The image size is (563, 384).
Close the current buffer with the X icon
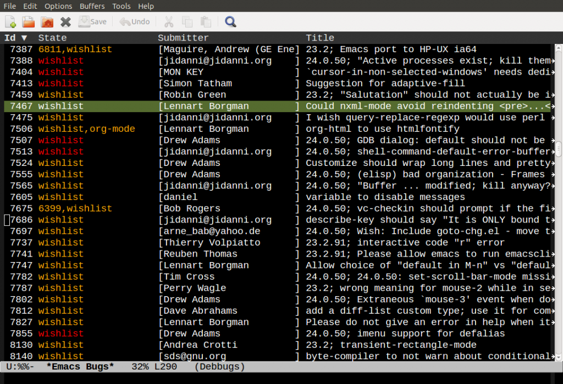pos(64,21)
